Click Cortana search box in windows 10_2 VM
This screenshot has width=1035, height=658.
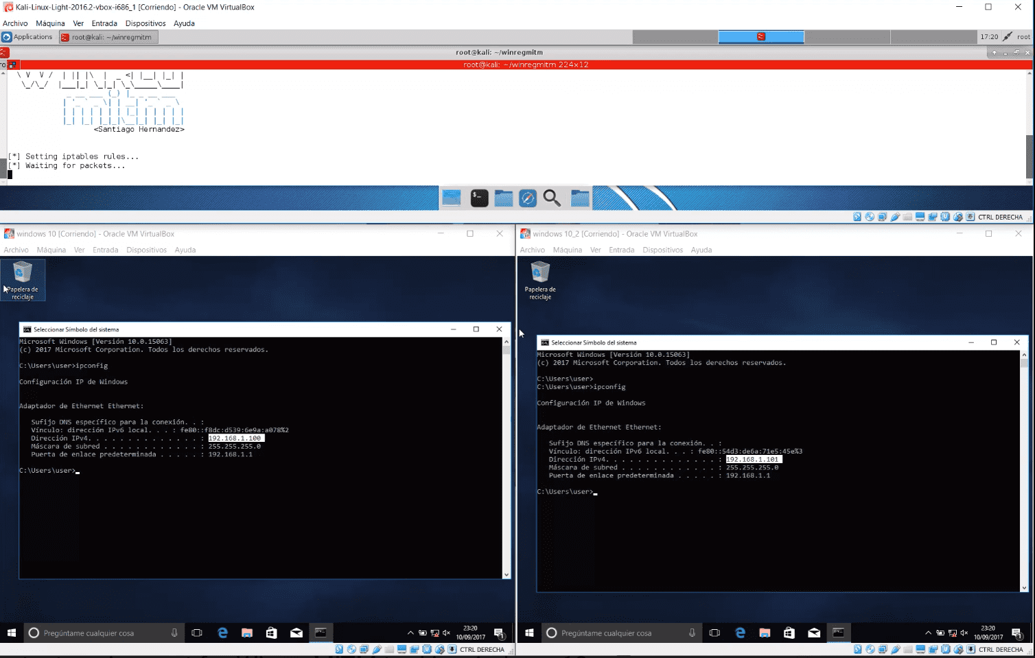(x=622, y=633)
